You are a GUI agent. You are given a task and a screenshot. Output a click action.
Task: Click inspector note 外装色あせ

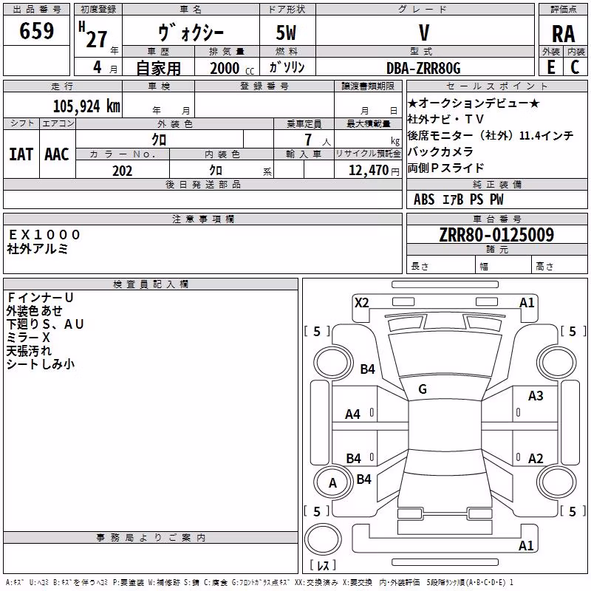click(x=34, y=310)
